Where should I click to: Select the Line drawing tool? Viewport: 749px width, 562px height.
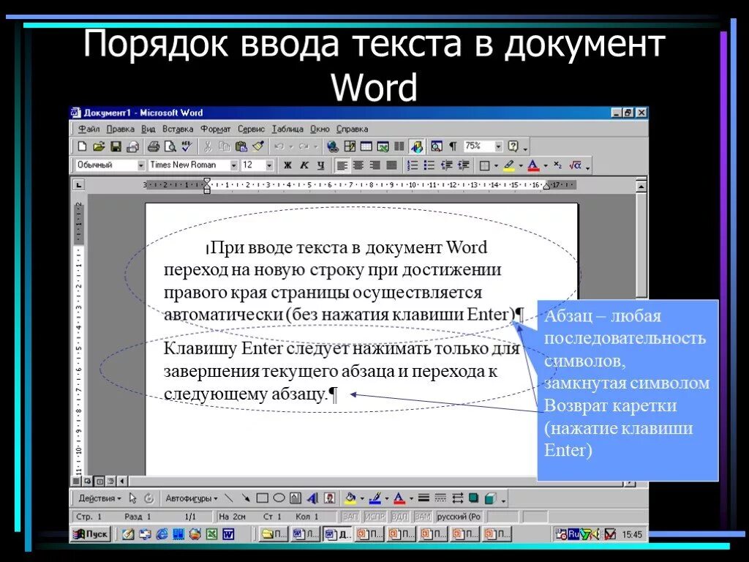click(229, 498)
